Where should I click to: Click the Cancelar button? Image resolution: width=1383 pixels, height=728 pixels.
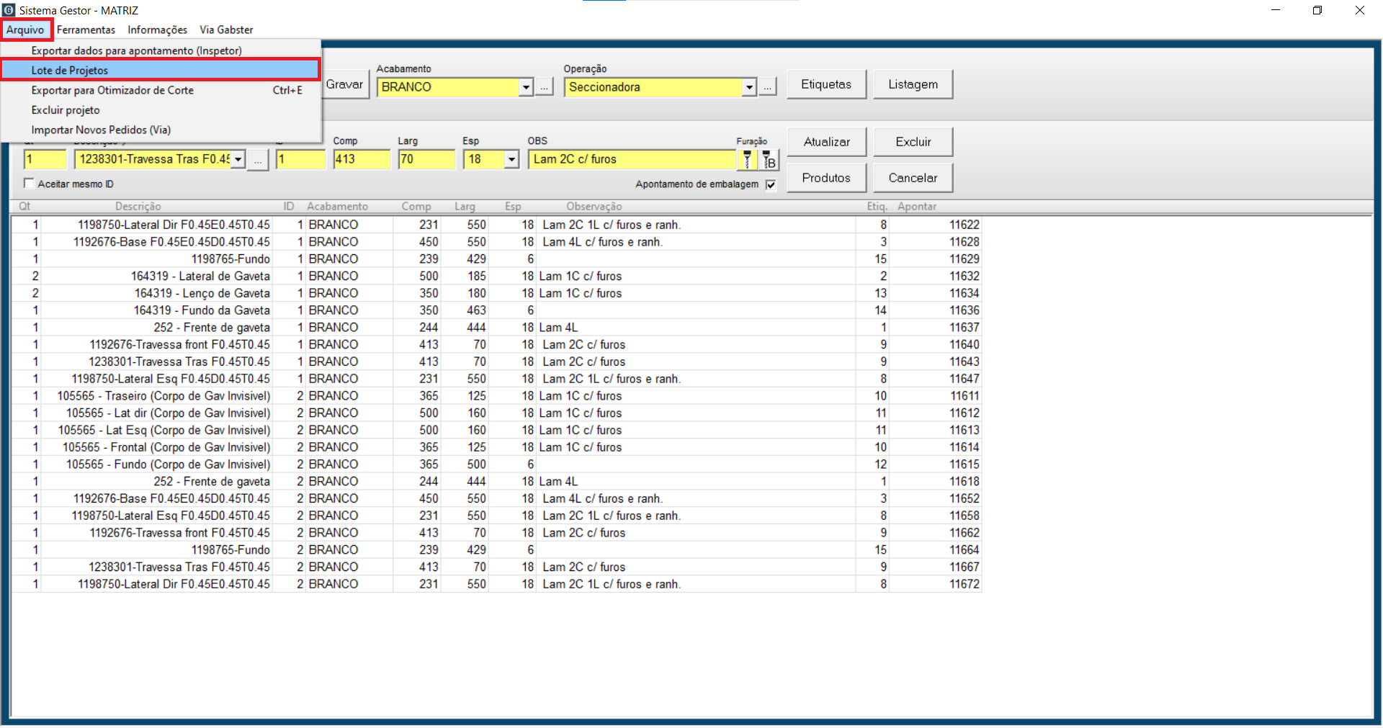(x=913, y=178)
